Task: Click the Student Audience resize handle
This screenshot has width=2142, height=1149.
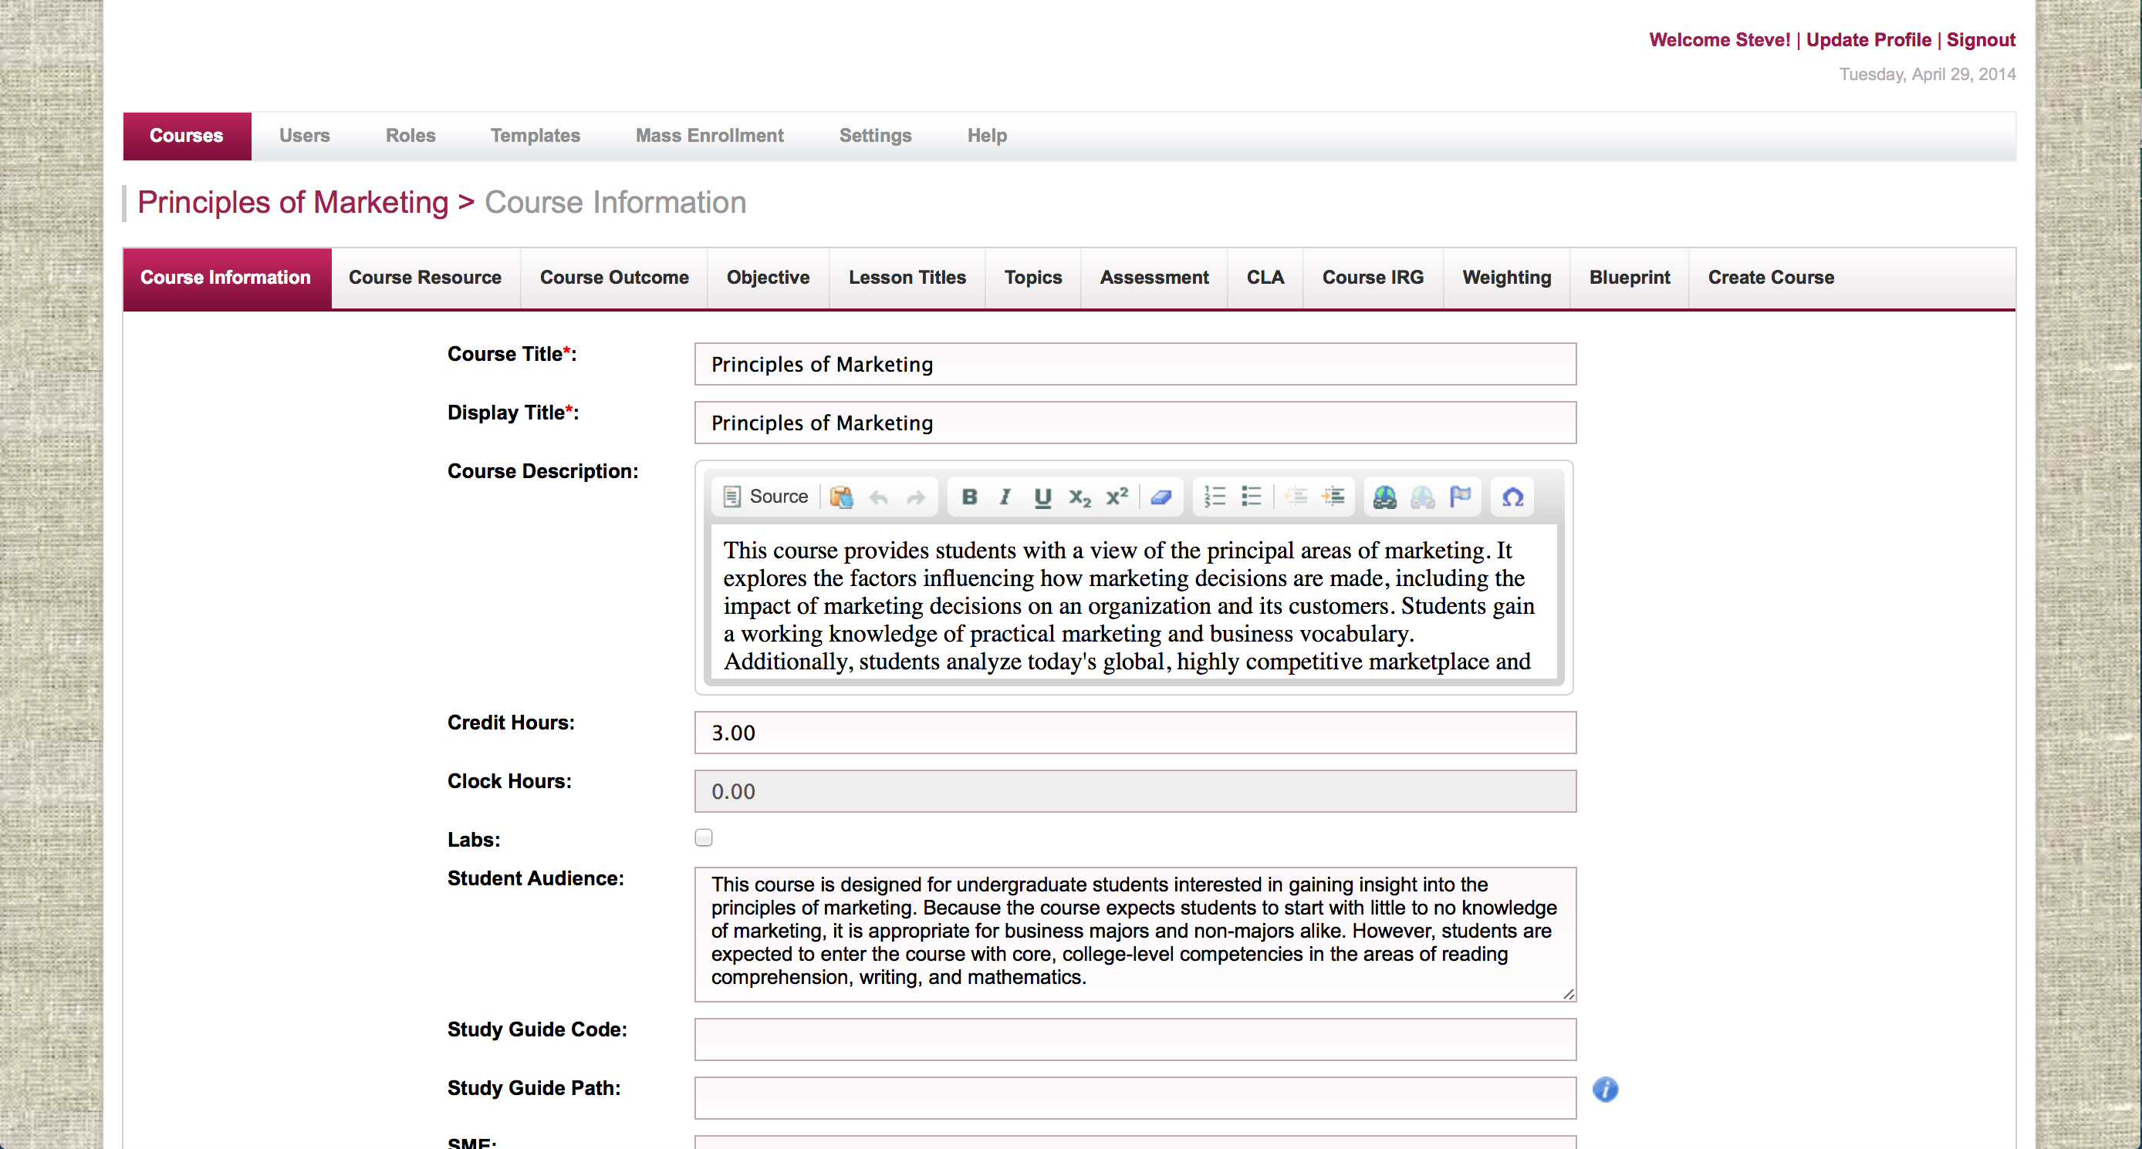Action: click(1568, 994)
